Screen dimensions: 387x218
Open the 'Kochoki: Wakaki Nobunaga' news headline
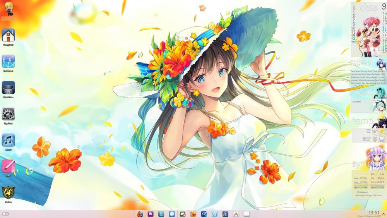(x=368, y=81)
